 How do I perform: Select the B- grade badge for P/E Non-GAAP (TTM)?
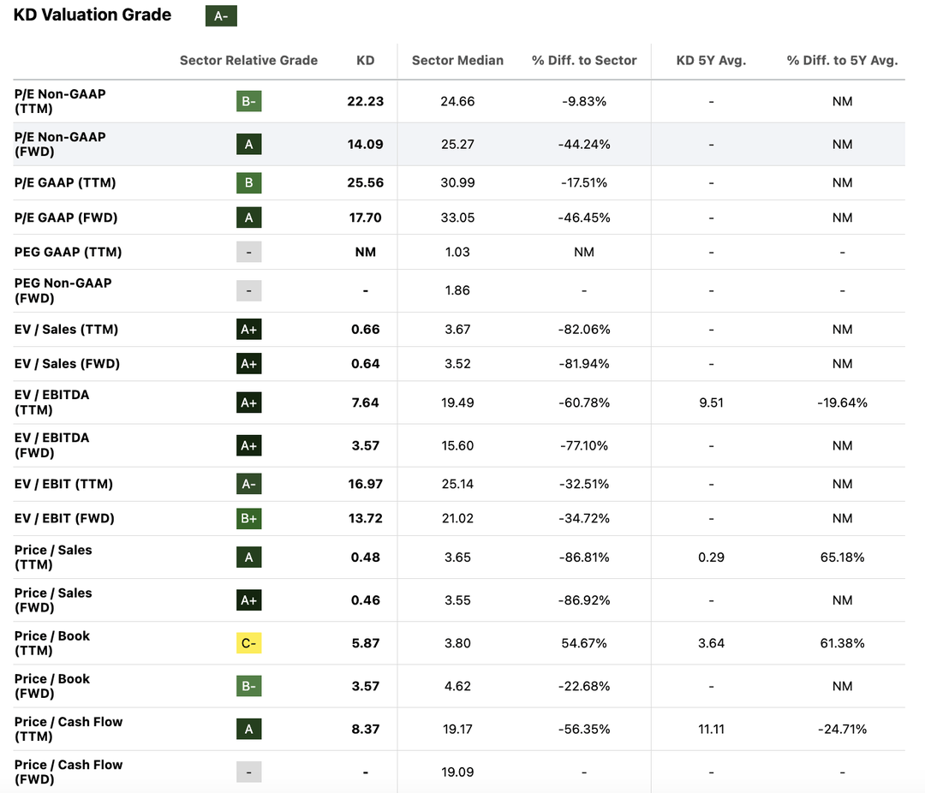[x=248, y=100]
